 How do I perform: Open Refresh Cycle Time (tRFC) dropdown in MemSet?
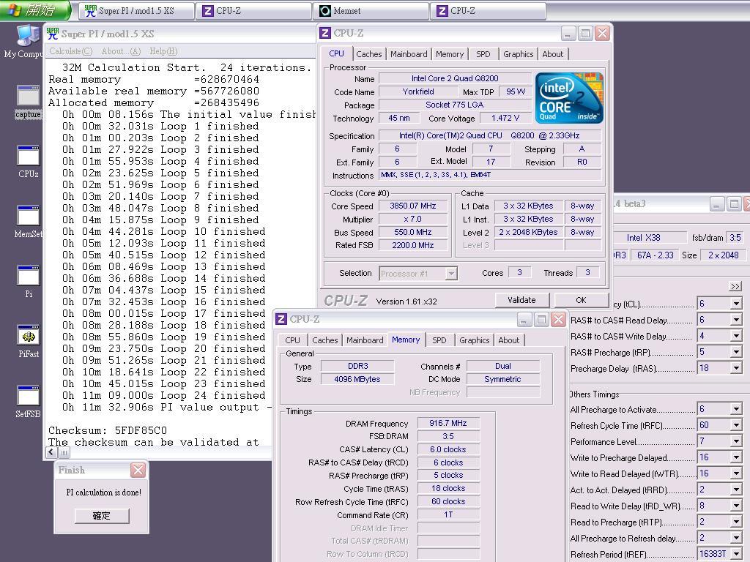pos(736,425)
